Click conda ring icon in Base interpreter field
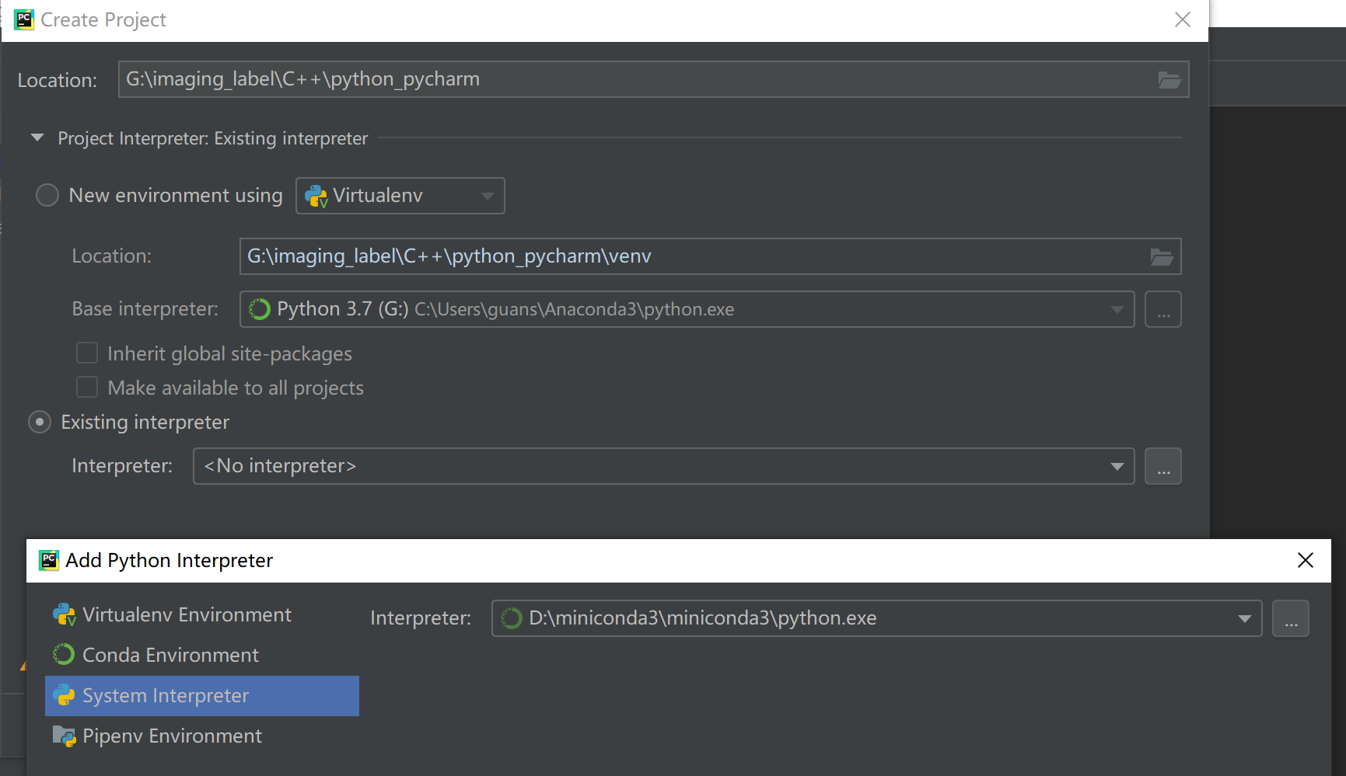The width and height of the screenshot is (1346, 776). (x=259, y=309)
